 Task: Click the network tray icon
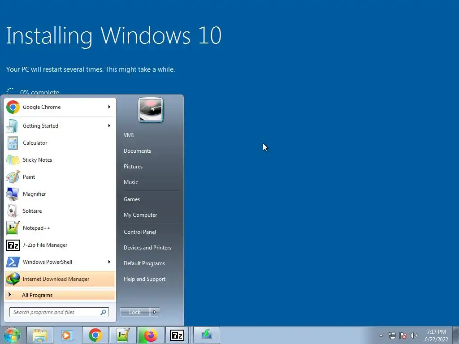pyautogui.click(x=392, y=335)
